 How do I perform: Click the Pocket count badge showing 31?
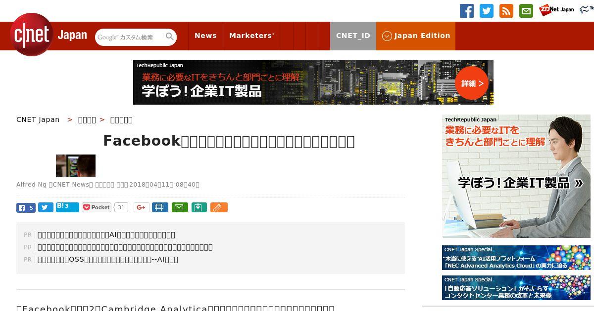pos(121,207)
